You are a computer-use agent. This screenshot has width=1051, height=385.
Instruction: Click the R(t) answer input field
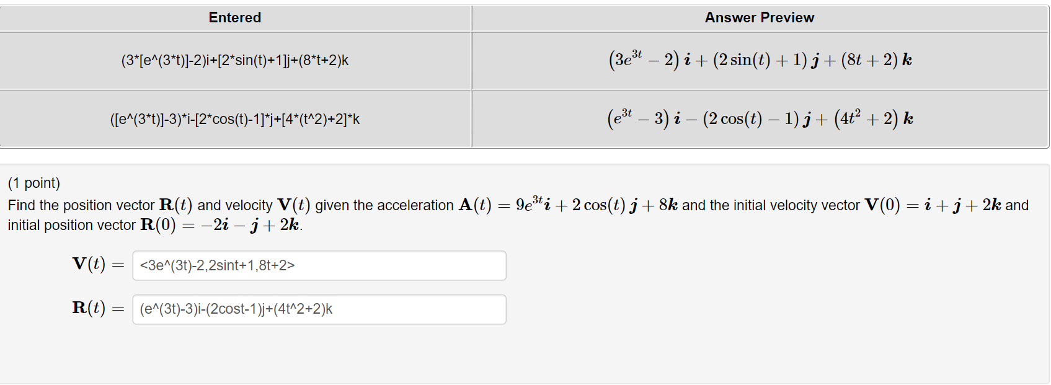(319, 309)
